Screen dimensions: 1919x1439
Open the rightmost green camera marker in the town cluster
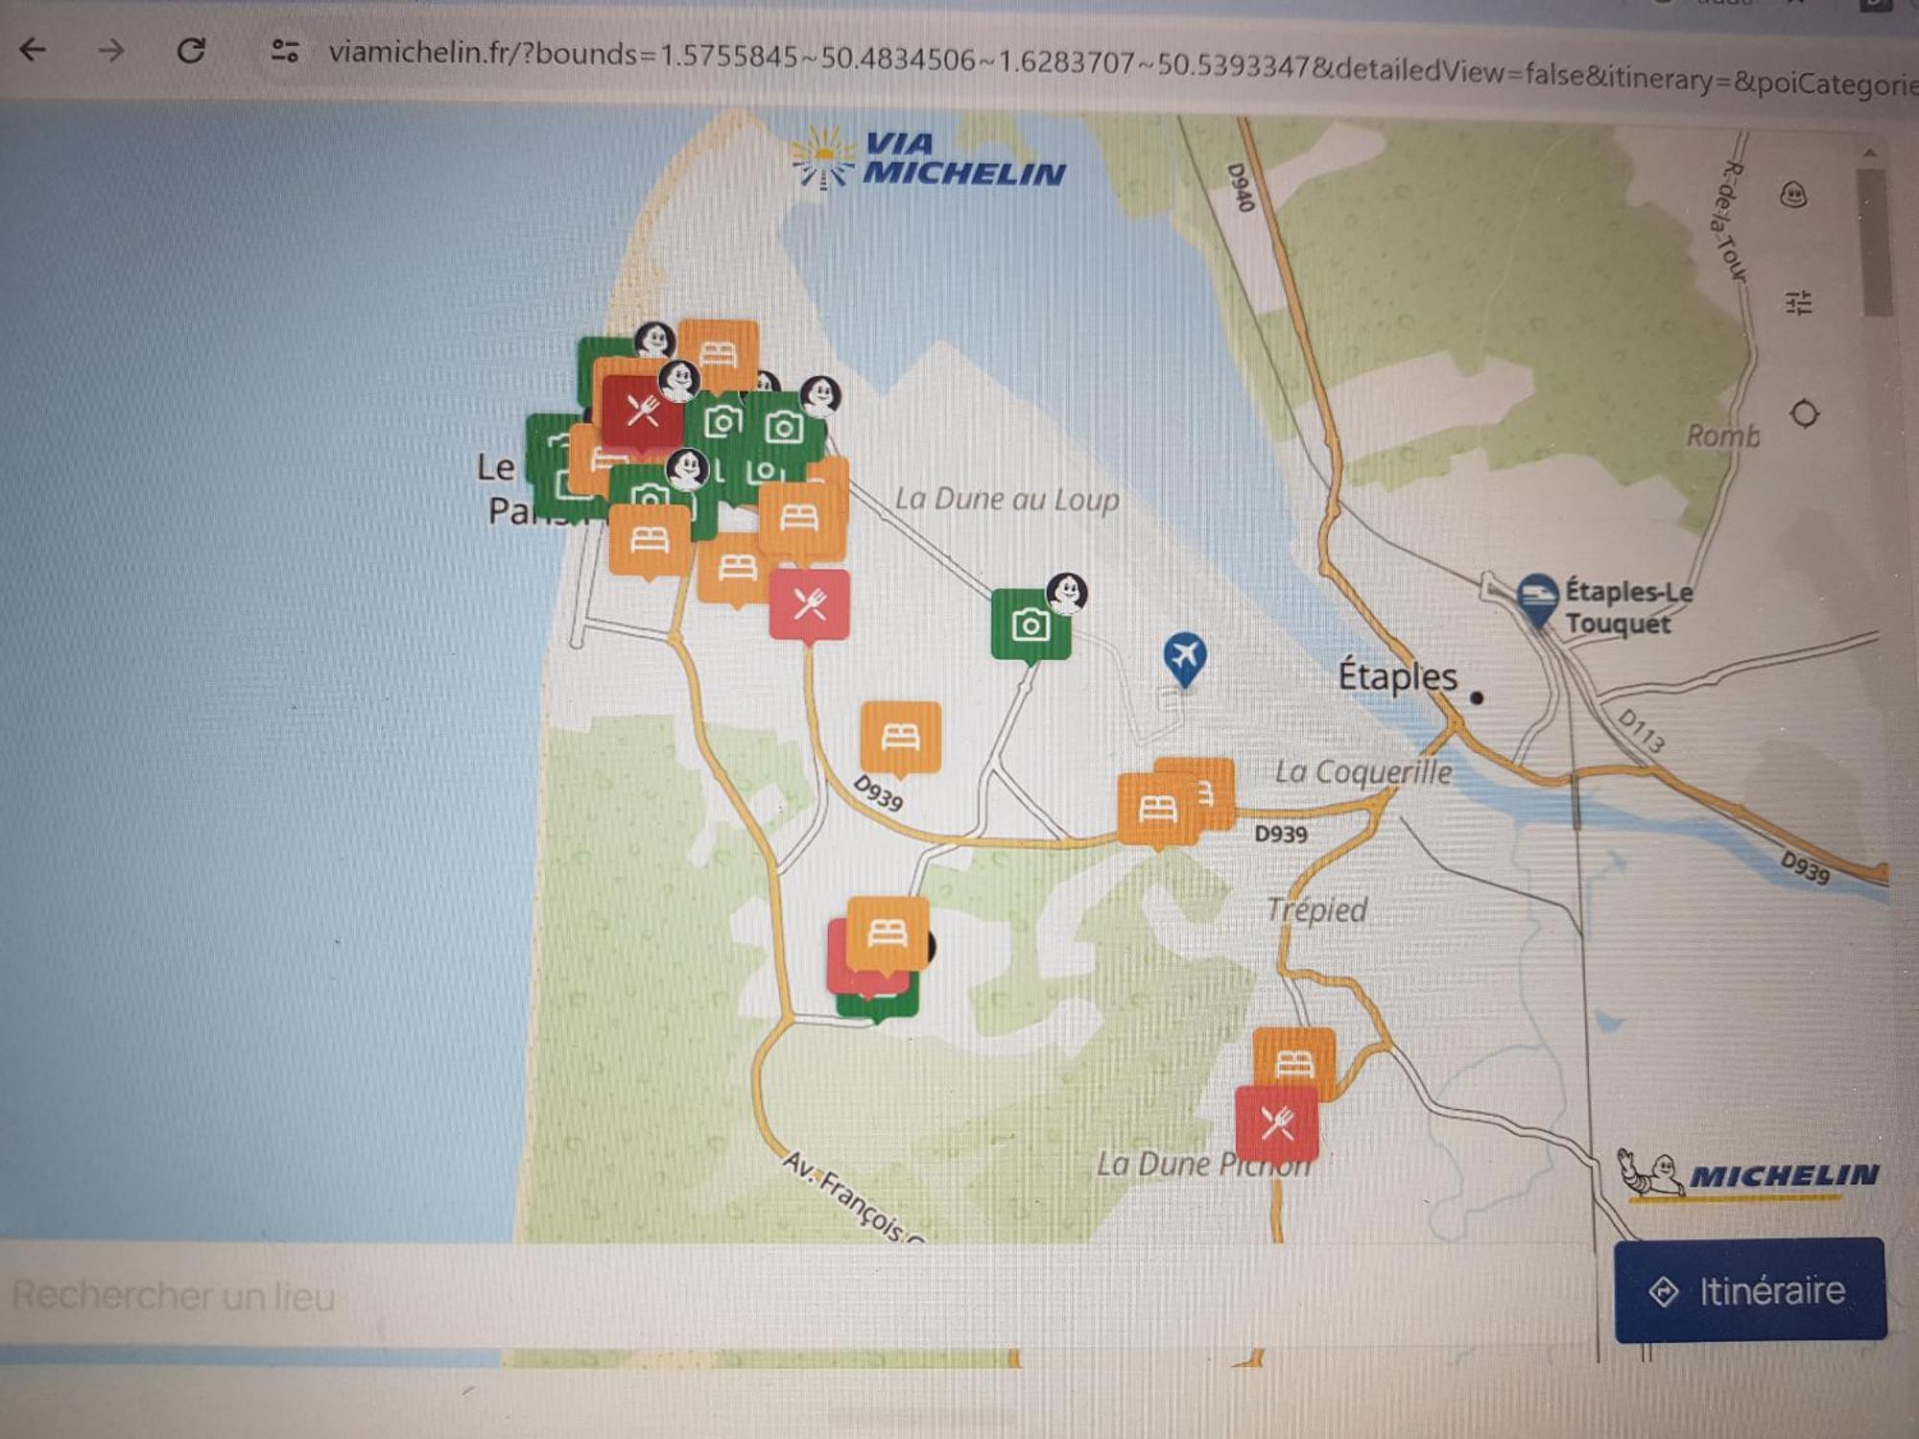785,428
